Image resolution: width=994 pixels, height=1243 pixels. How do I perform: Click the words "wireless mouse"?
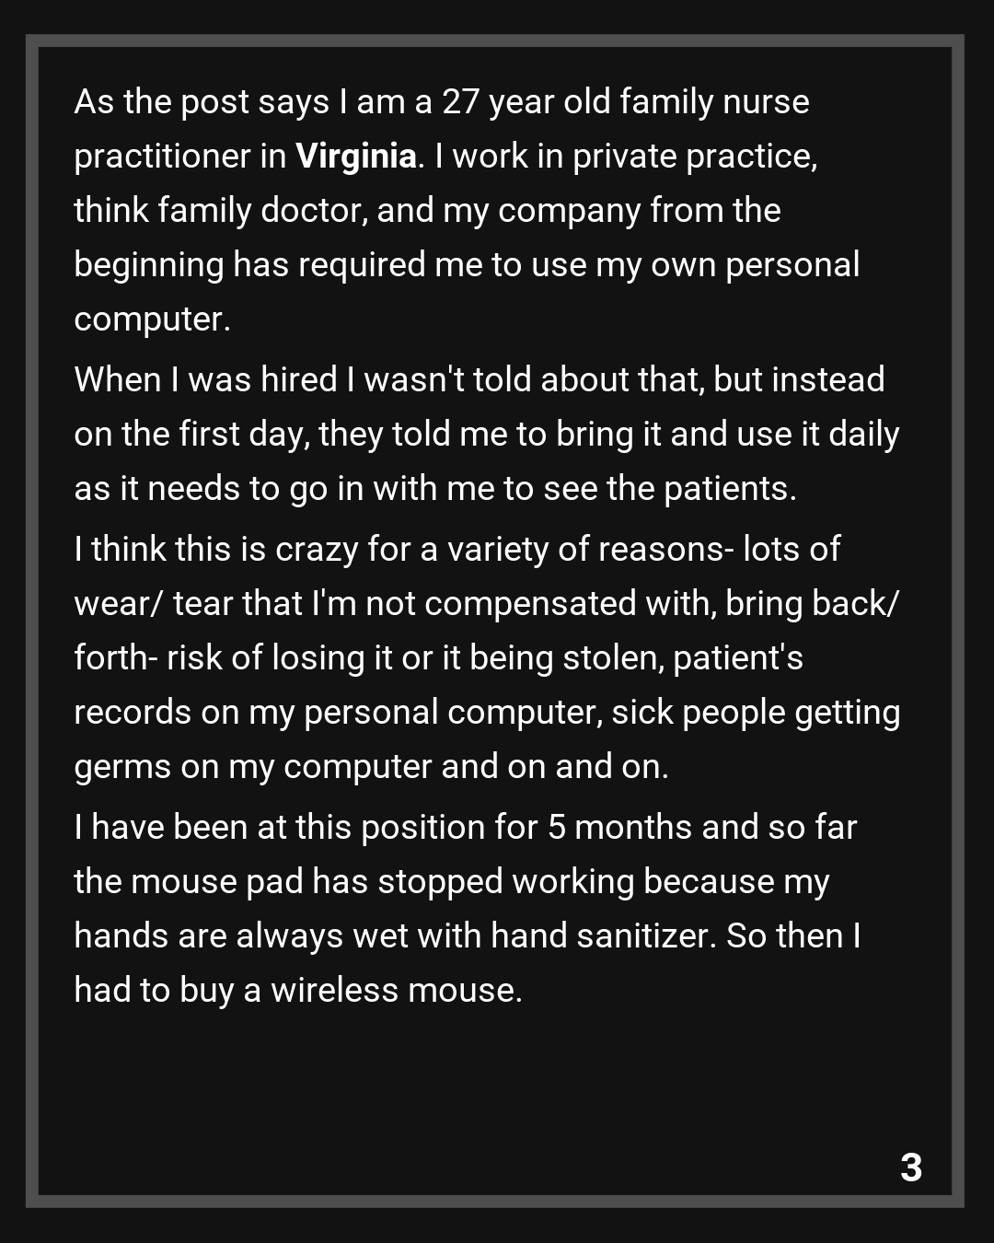(396, 991)
